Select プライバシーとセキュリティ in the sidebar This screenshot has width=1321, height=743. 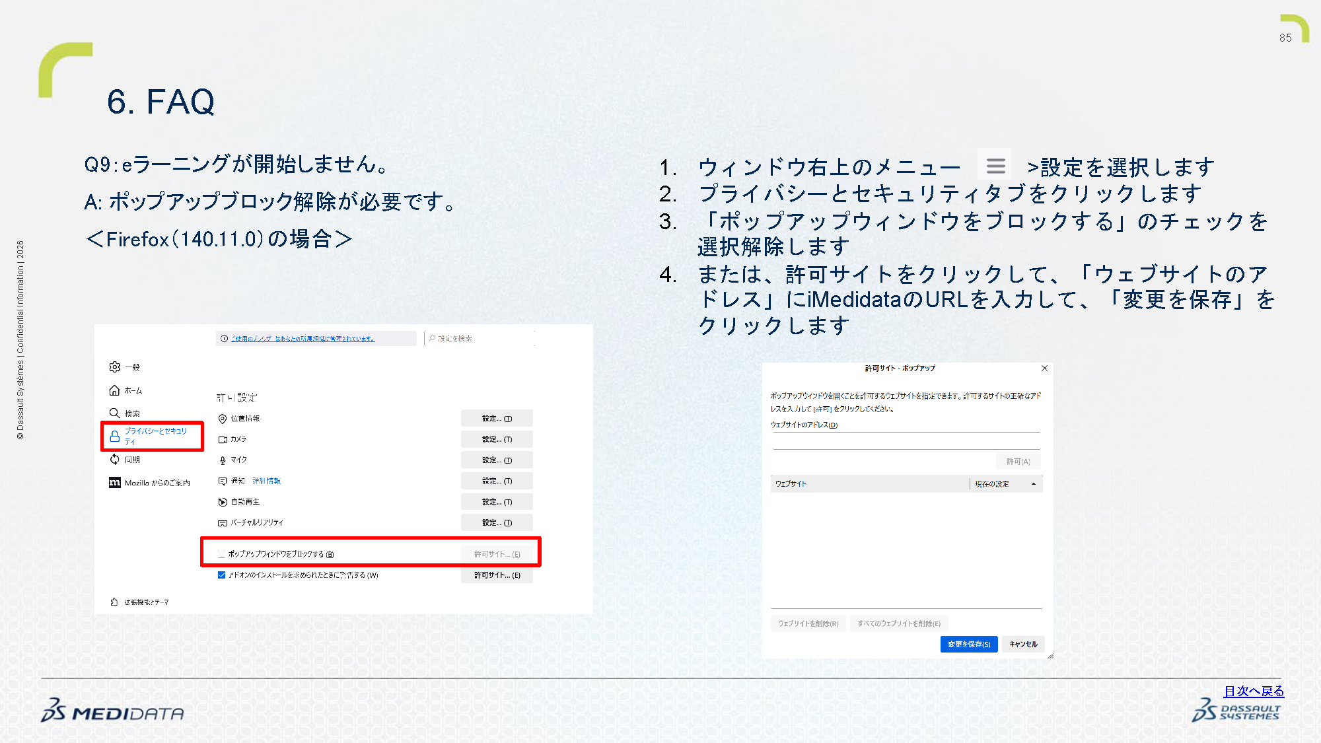(x=153, y=437)
